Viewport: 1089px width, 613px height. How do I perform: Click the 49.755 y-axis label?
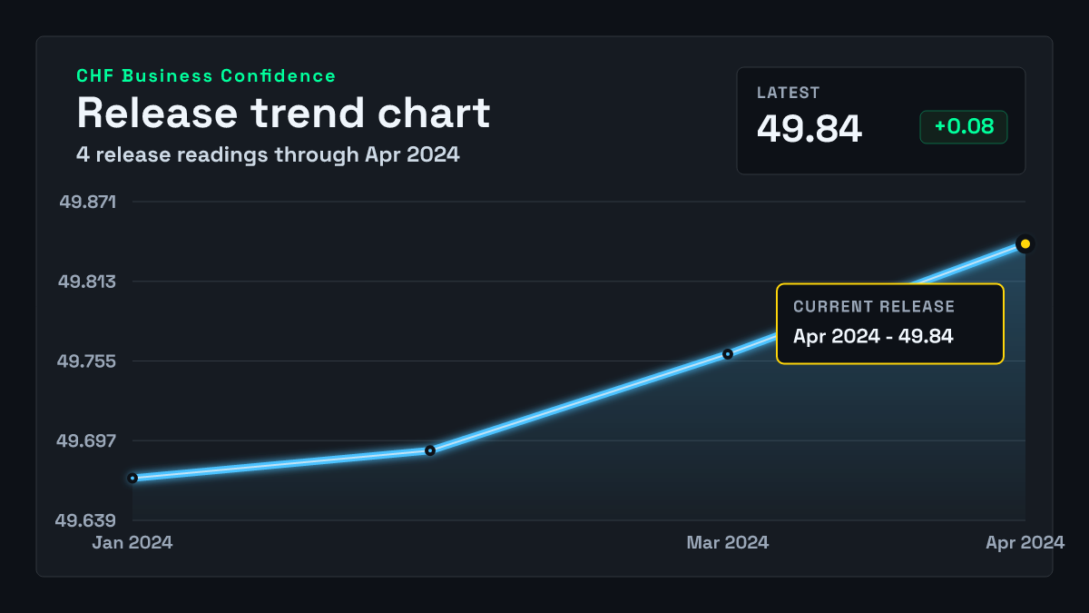click(x=88, y=361)
